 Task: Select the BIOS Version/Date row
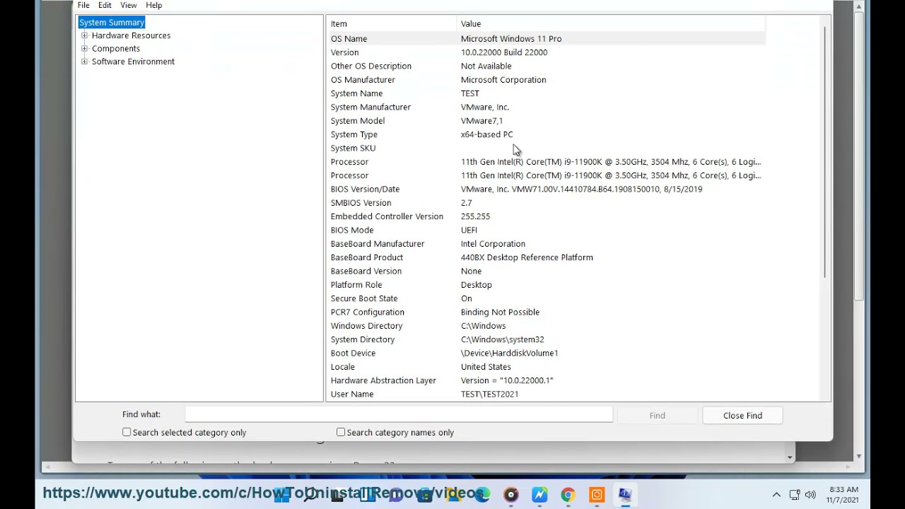546,189
